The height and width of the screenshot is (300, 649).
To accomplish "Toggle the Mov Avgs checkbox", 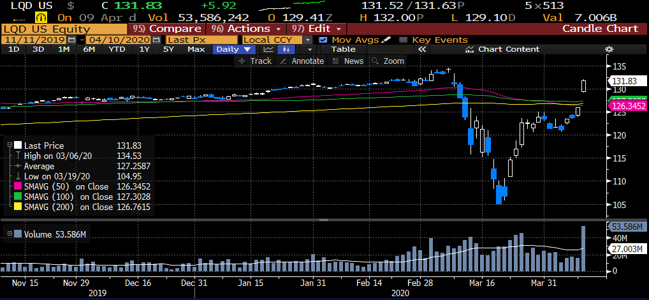I will click(324, 40).
